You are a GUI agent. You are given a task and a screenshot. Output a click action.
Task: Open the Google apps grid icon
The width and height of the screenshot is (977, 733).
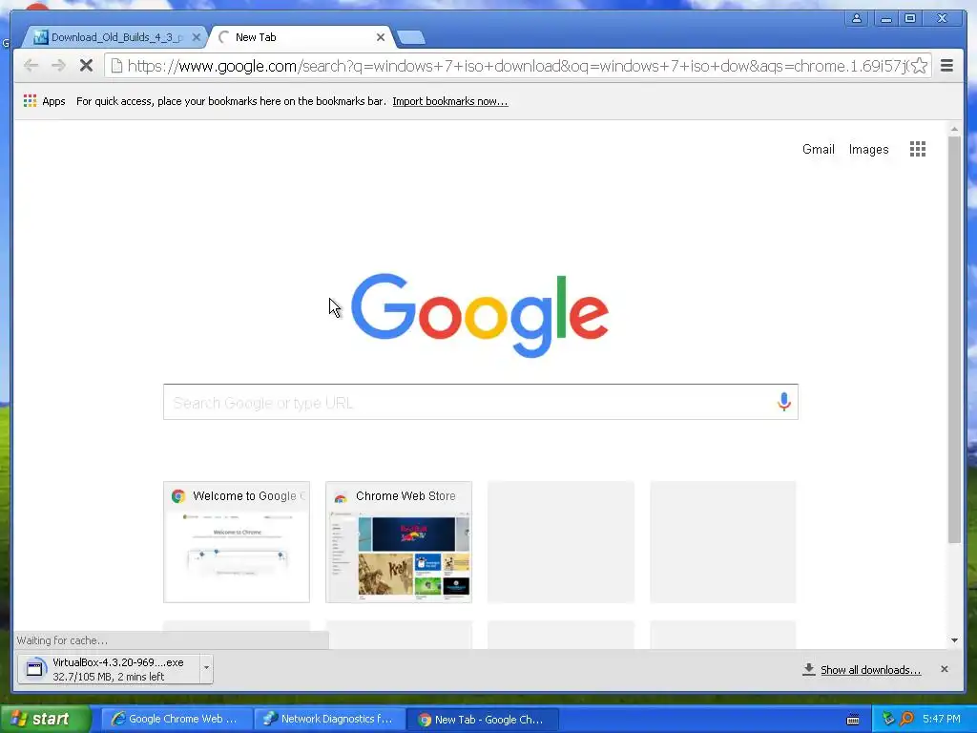tap(917, 149)
